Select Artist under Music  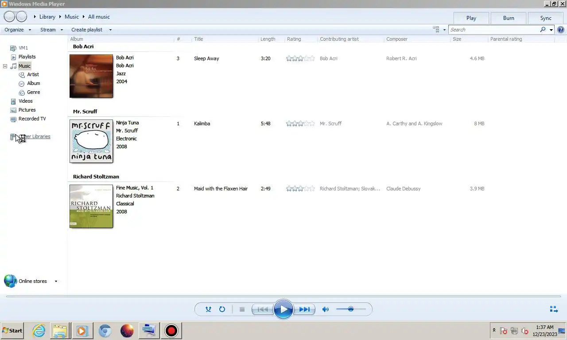click(33, 74)
